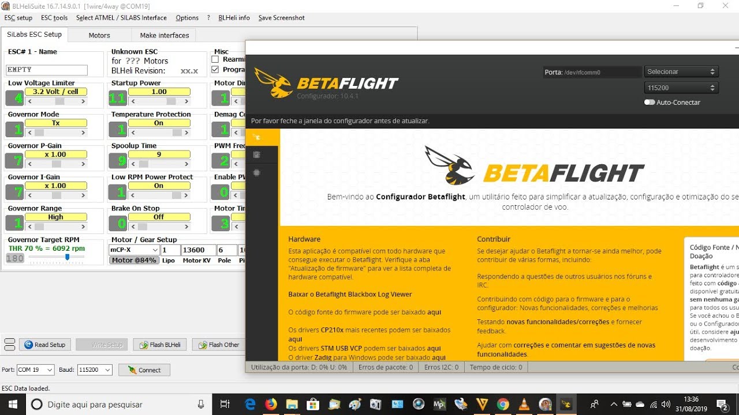Open Microsoft Store taskbar icon
This screenshot has height=415, width=739.
[x=312, y=404]
